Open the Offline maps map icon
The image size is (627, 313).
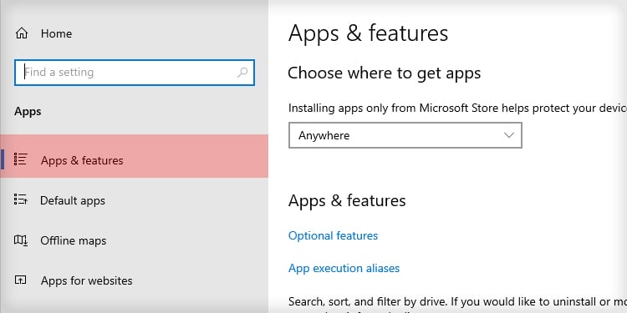click(x=20, y=240)
